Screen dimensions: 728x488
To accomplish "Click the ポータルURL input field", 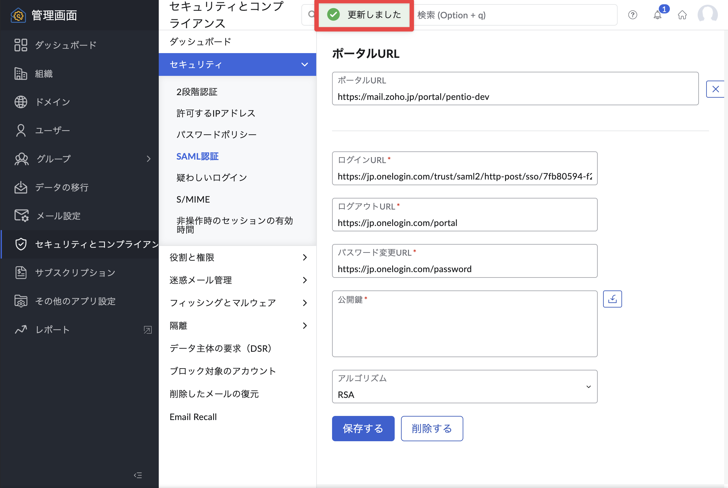I will [x=515, y=88].
